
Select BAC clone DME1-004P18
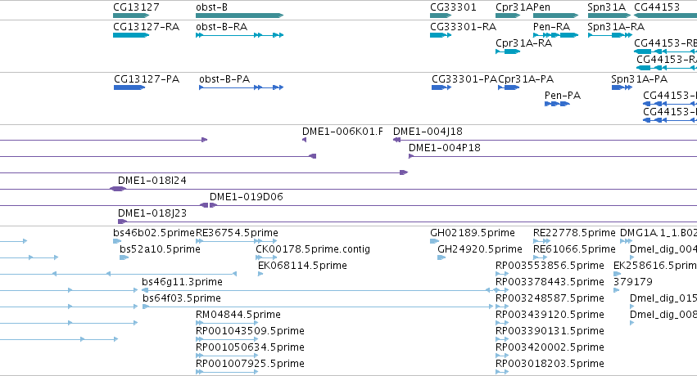pos(445,148)
